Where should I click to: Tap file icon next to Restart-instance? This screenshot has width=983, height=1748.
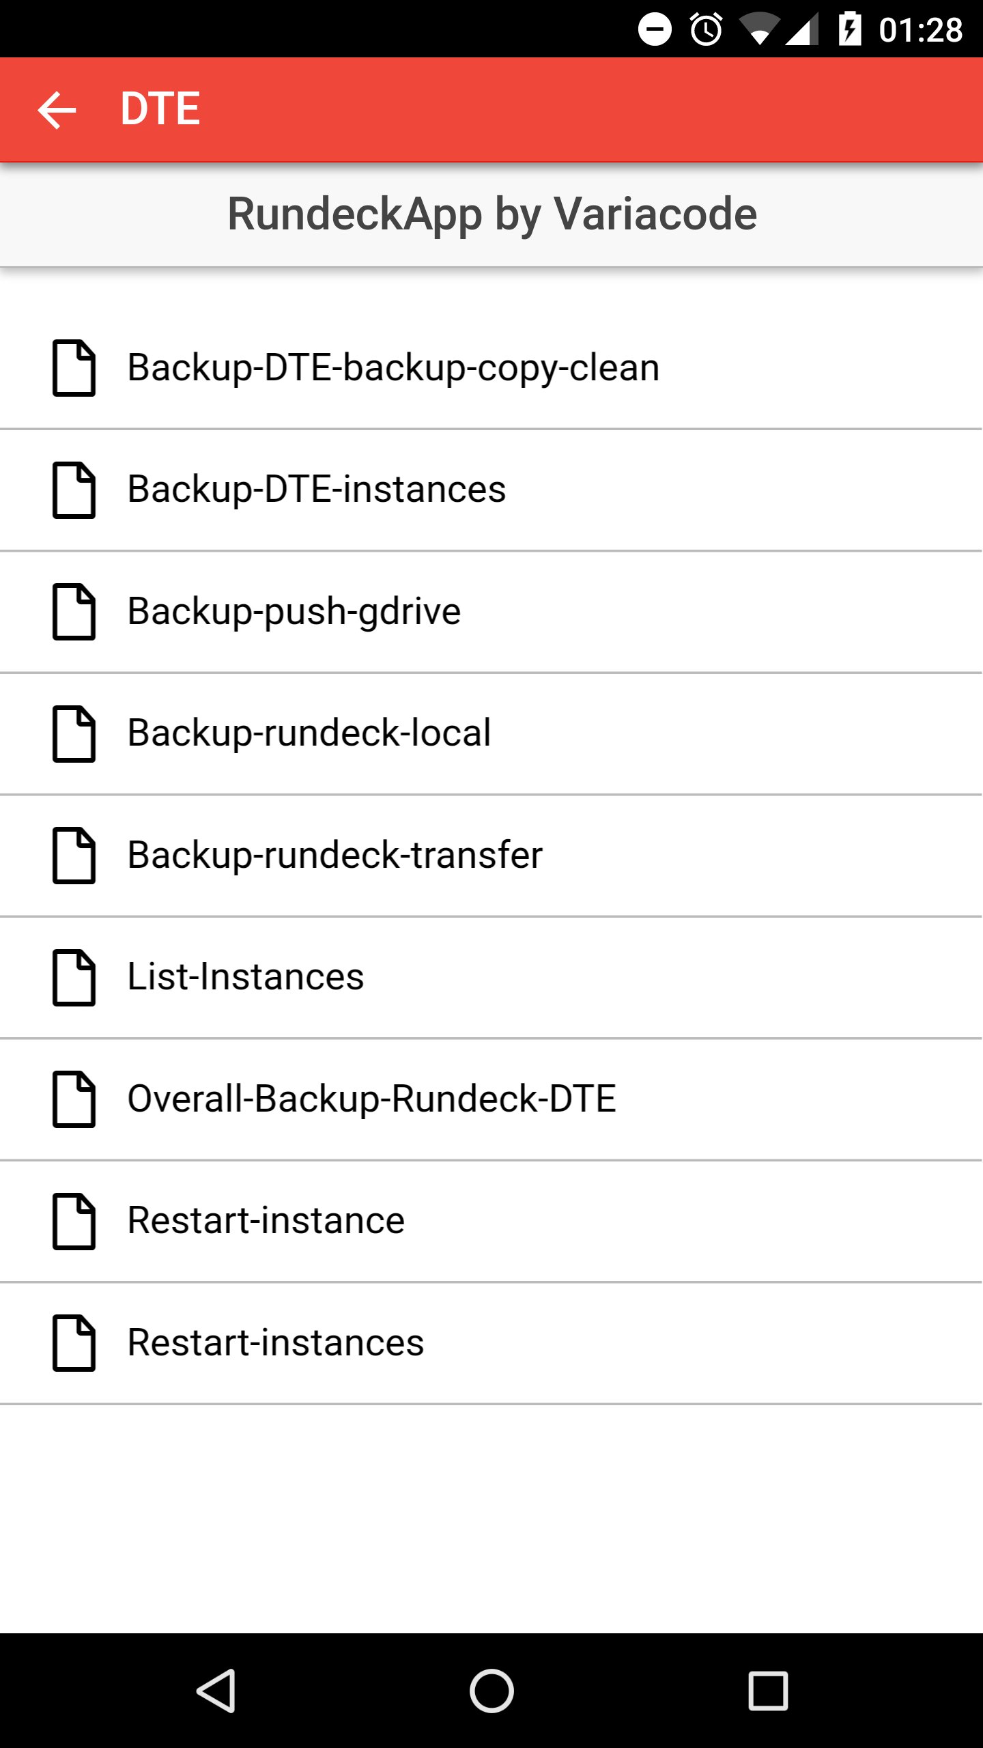(74, 1221)
